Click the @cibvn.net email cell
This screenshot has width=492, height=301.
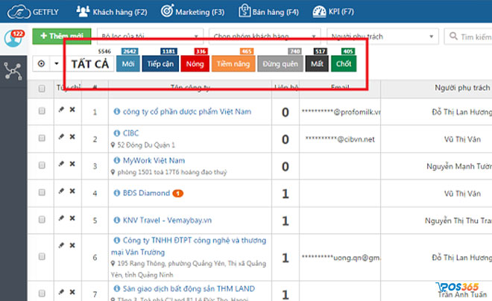tap(340, 139)
